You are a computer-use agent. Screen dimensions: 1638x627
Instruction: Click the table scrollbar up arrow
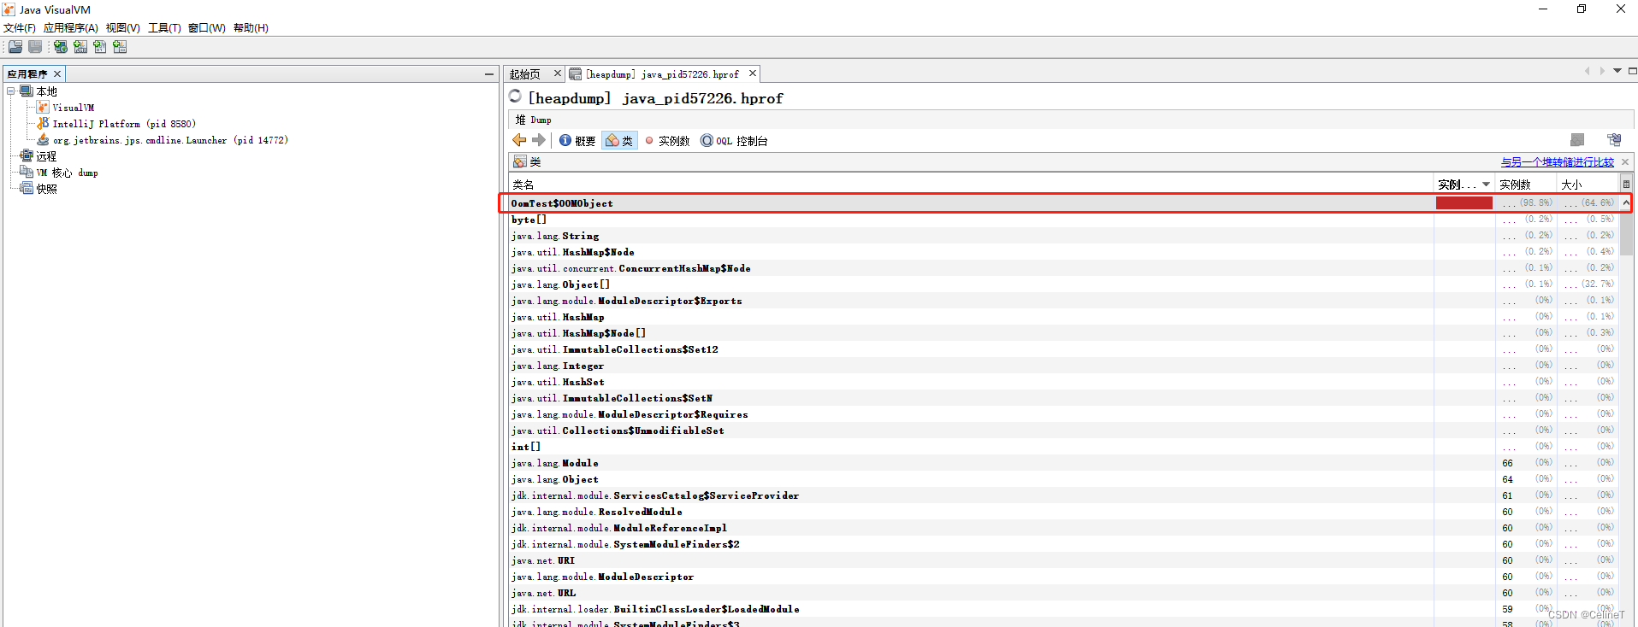coord(1626,202)
